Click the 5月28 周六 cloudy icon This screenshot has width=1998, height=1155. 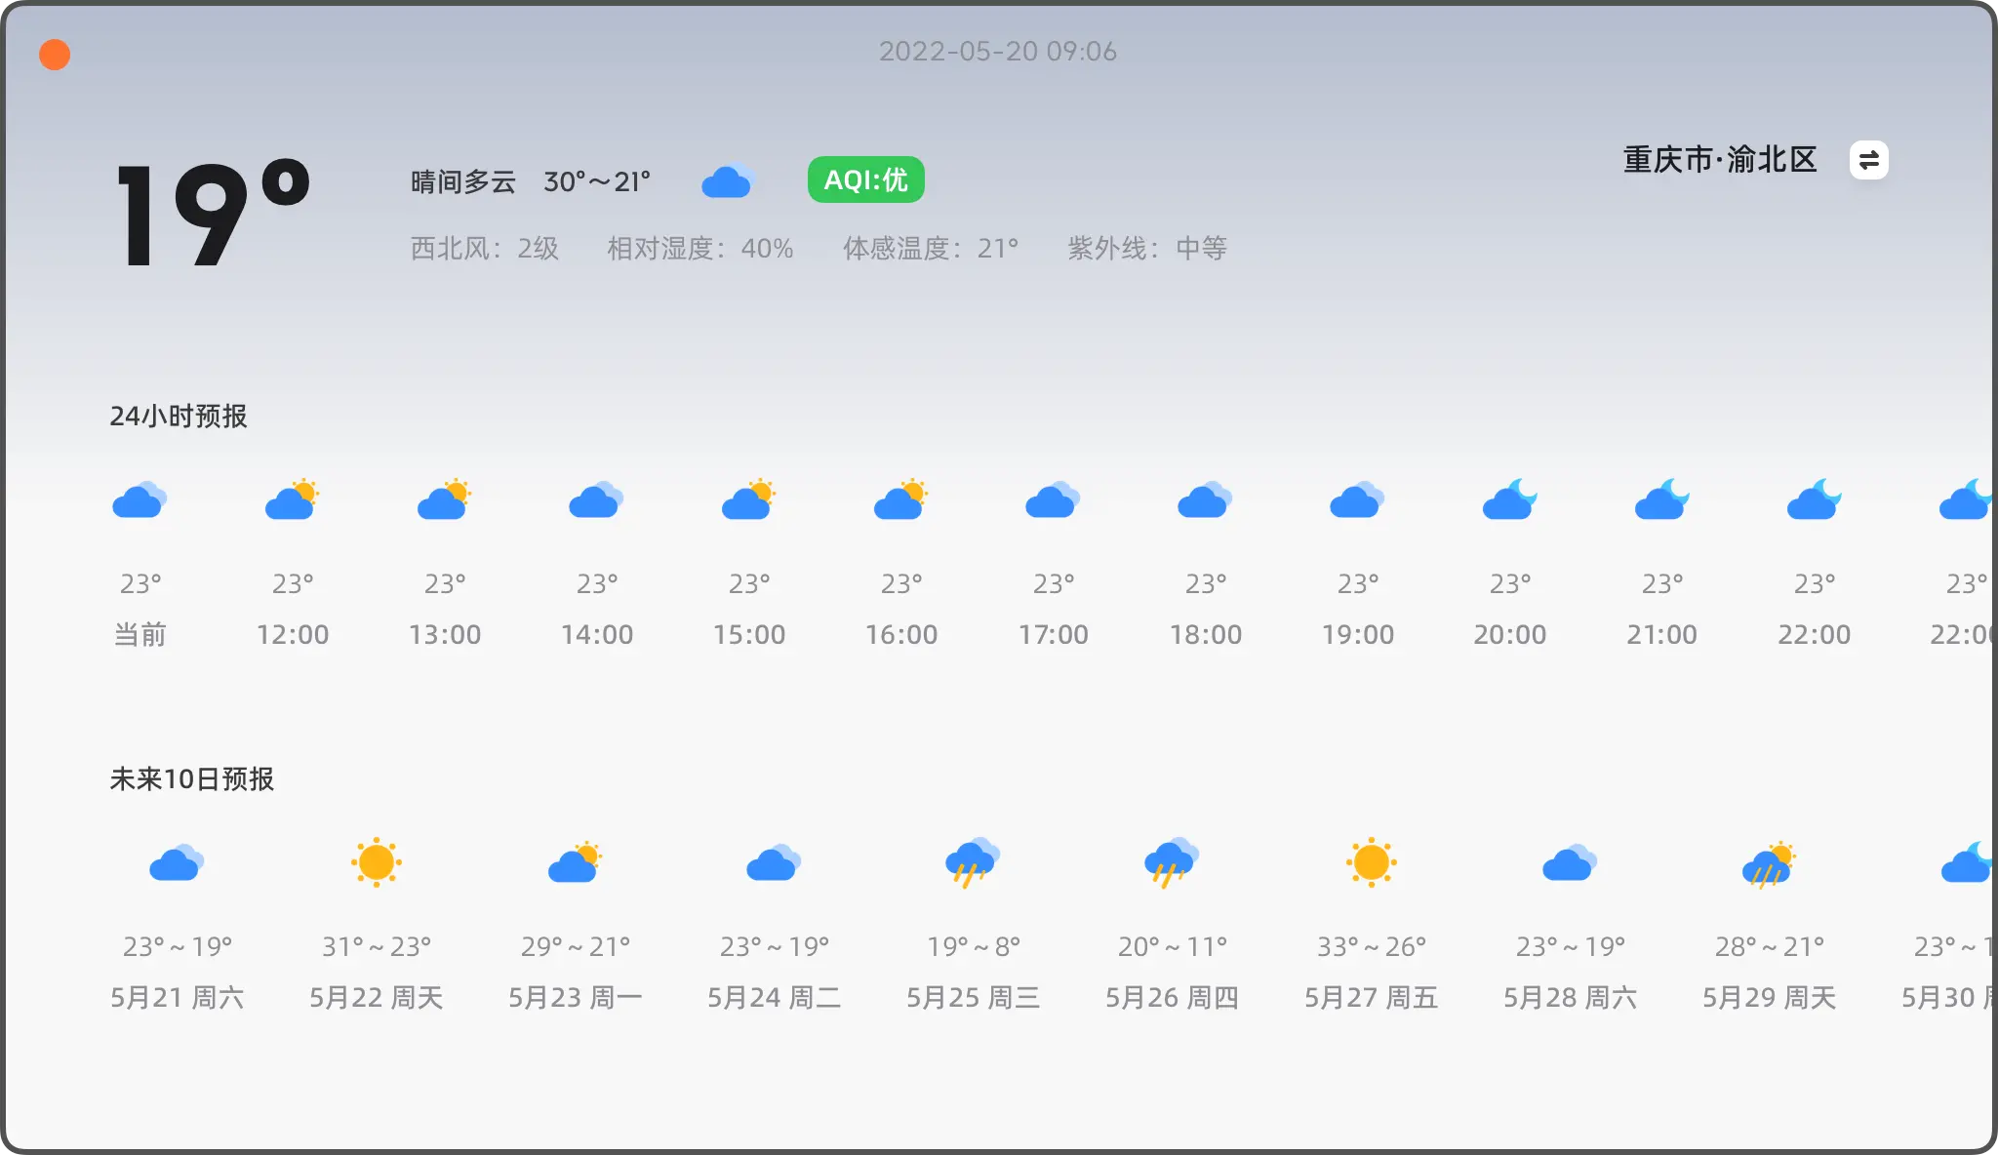(x=1569, y=863)
